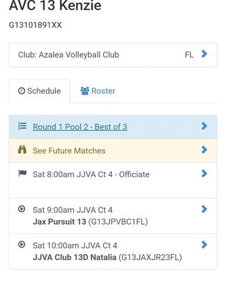Open Jax Pursuit 13 match chevron
The width and height of the screenshot is (226, 301).
(x=204, y=209)
